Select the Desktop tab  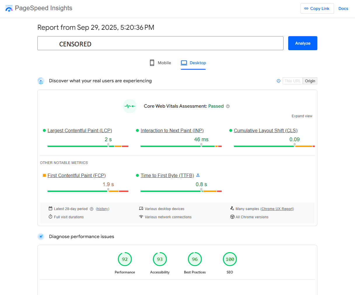193,63
